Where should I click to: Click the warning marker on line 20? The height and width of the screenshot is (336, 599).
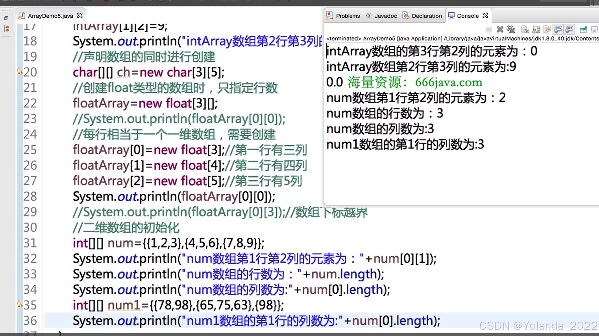coord(20,72)
